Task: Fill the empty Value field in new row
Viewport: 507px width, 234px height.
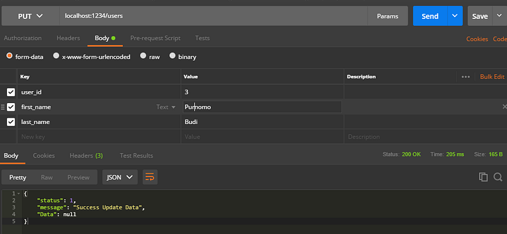Action: (262, 137)
